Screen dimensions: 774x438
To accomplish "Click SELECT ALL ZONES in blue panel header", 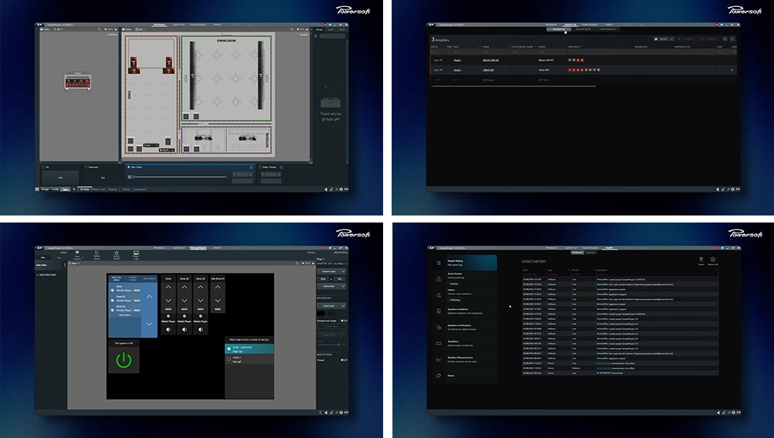I will click(117, 278).
